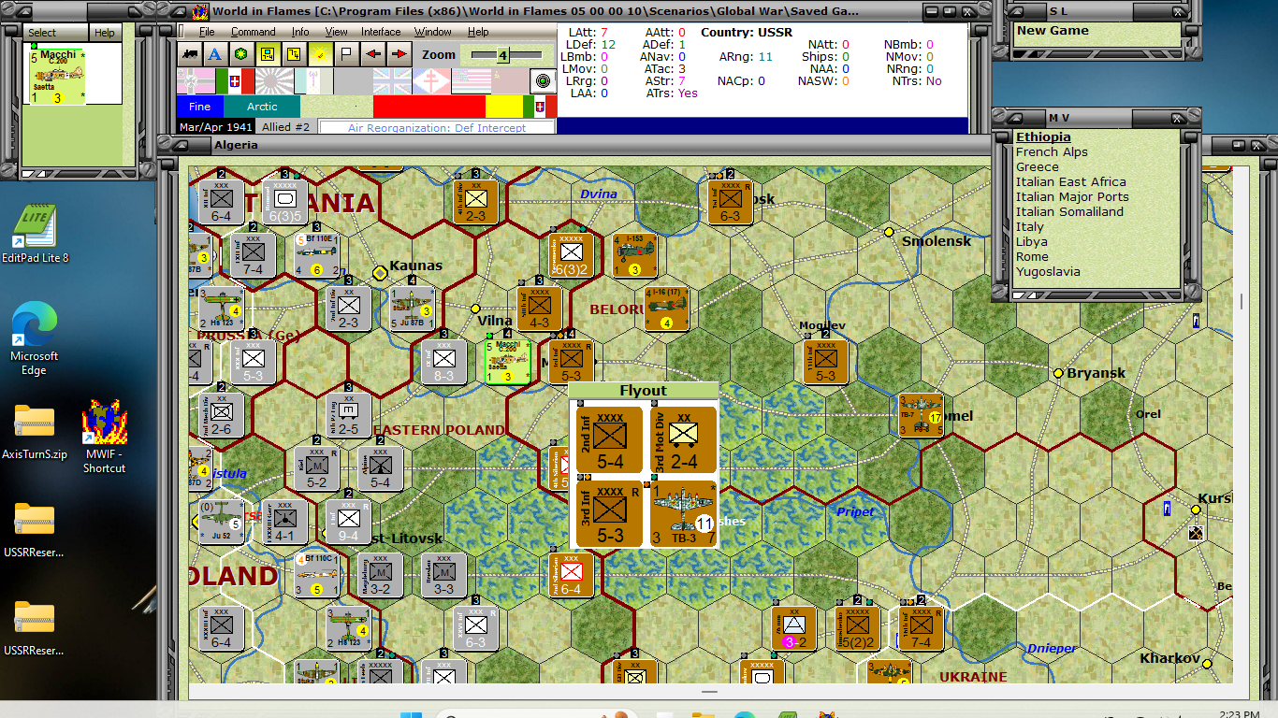
Task: Open the Command menu
Action: click(253, 32)
